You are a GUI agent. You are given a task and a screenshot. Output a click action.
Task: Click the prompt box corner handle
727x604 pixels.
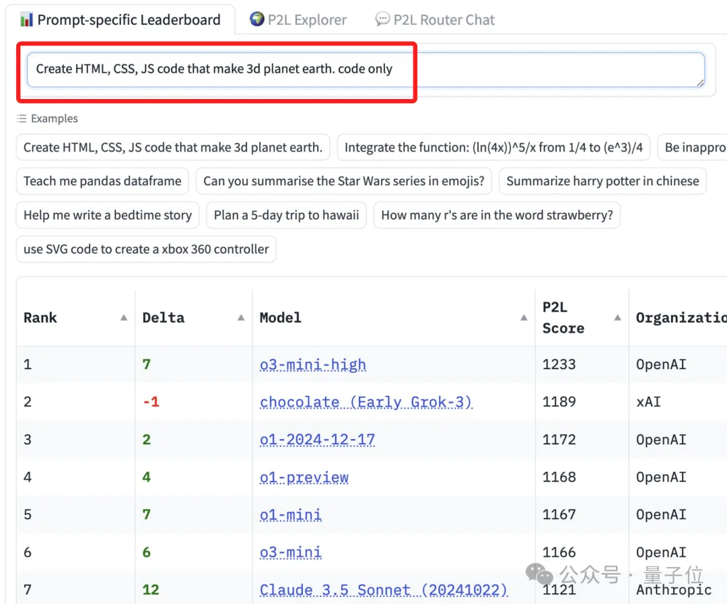[x=699, y=83]
